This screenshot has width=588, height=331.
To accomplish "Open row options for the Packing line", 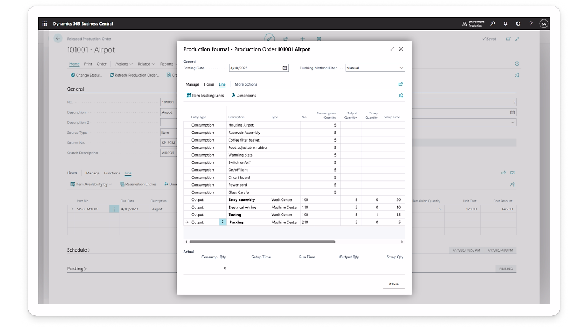I will 222,222.
